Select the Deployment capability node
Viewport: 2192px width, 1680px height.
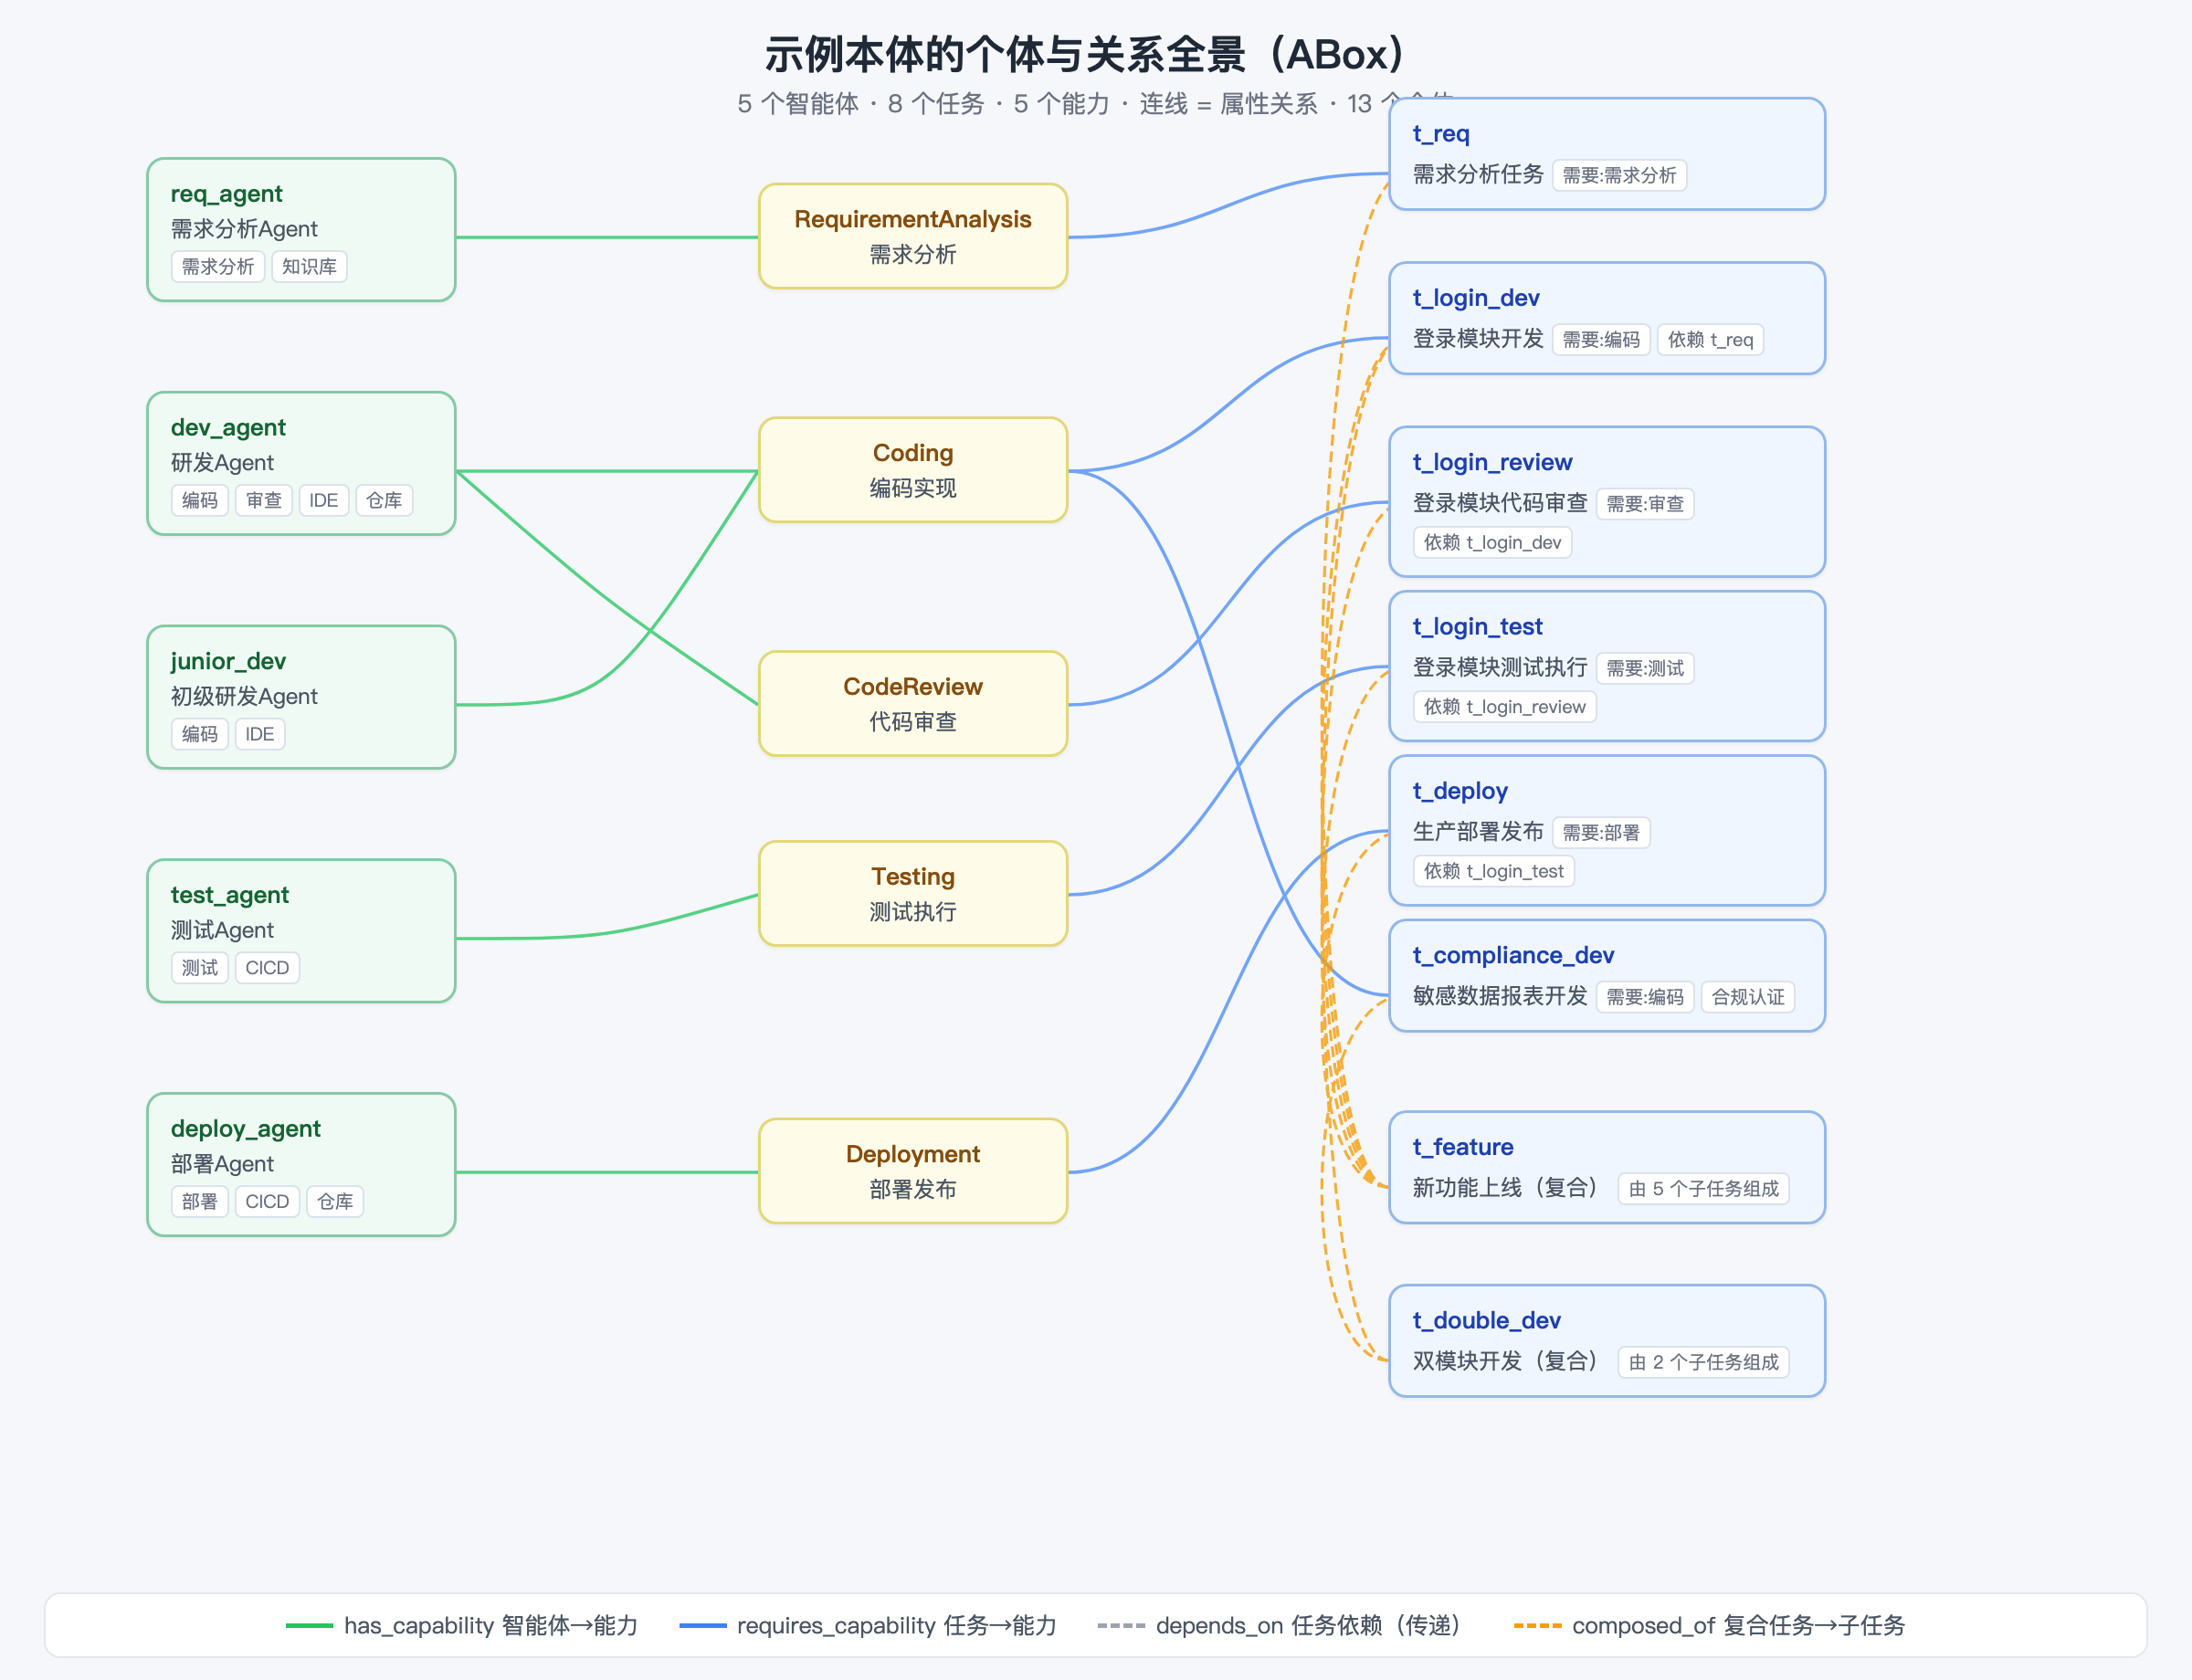pyautogui.click(x=912, y=1171)
